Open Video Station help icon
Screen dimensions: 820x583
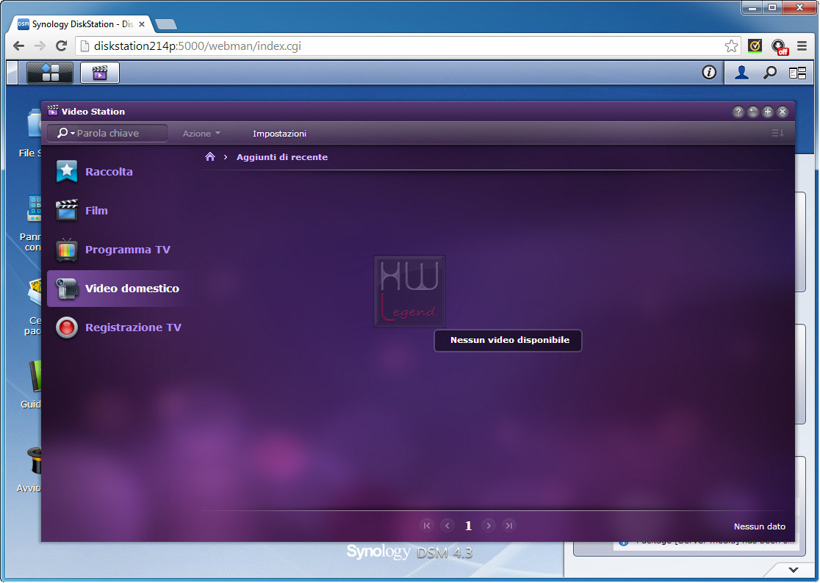(x=738, y=112)
